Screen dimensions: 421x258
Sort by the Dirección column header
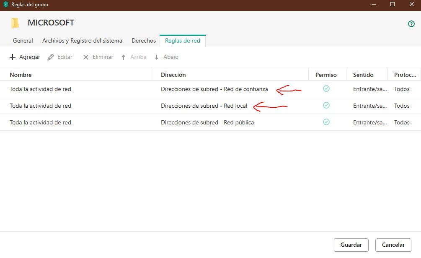(173, 75)
